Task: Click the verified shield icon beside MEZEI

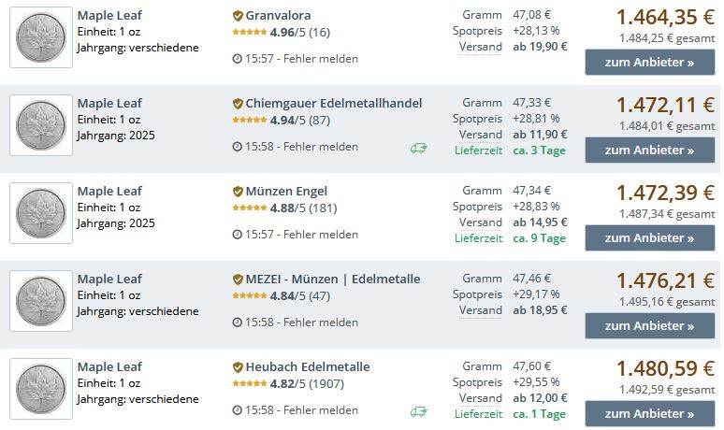Action: click(x=238, y=279)
